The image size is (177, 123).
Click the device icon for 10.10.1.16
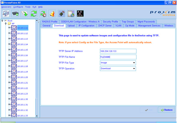click(14, 55)
